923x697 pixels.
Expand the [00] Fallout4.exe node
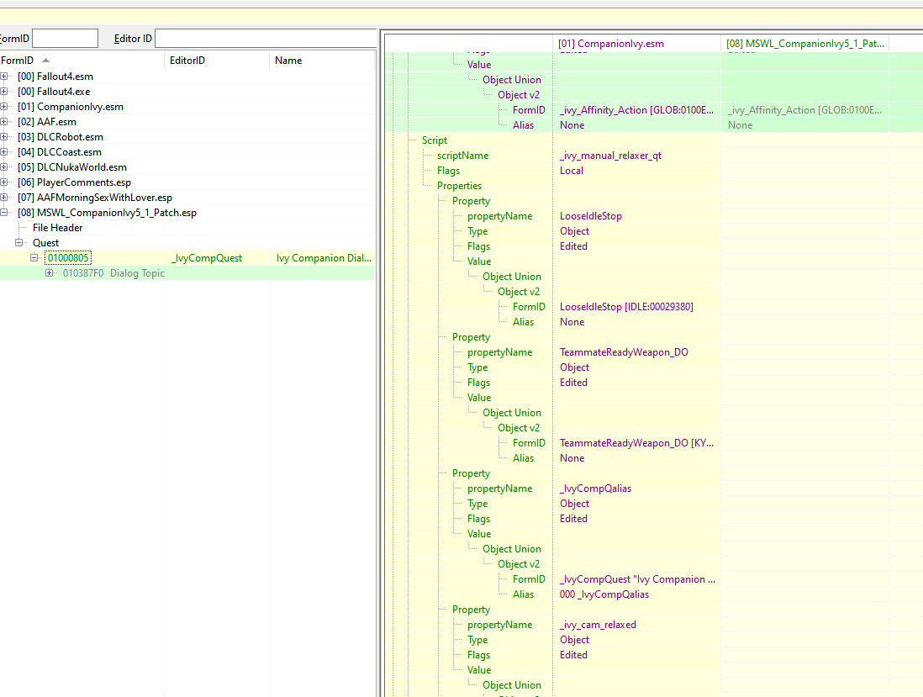click(x=3, y=92)
